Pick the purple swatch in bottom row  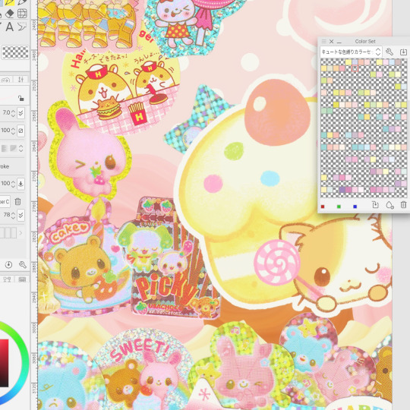[342, 189]
